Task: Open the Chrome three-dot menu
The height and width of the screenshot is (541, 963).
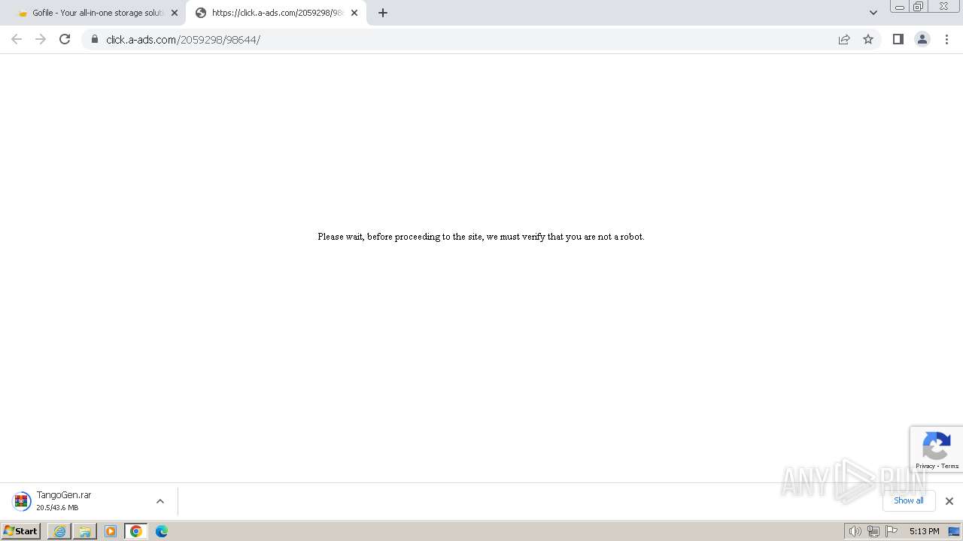Action: pos(947,39)
